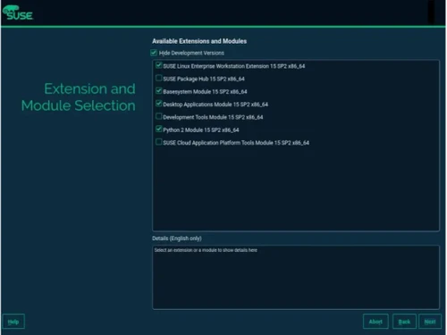
Task: Select Development Tools Module 15 SP2 text
Action: (213, 117)
